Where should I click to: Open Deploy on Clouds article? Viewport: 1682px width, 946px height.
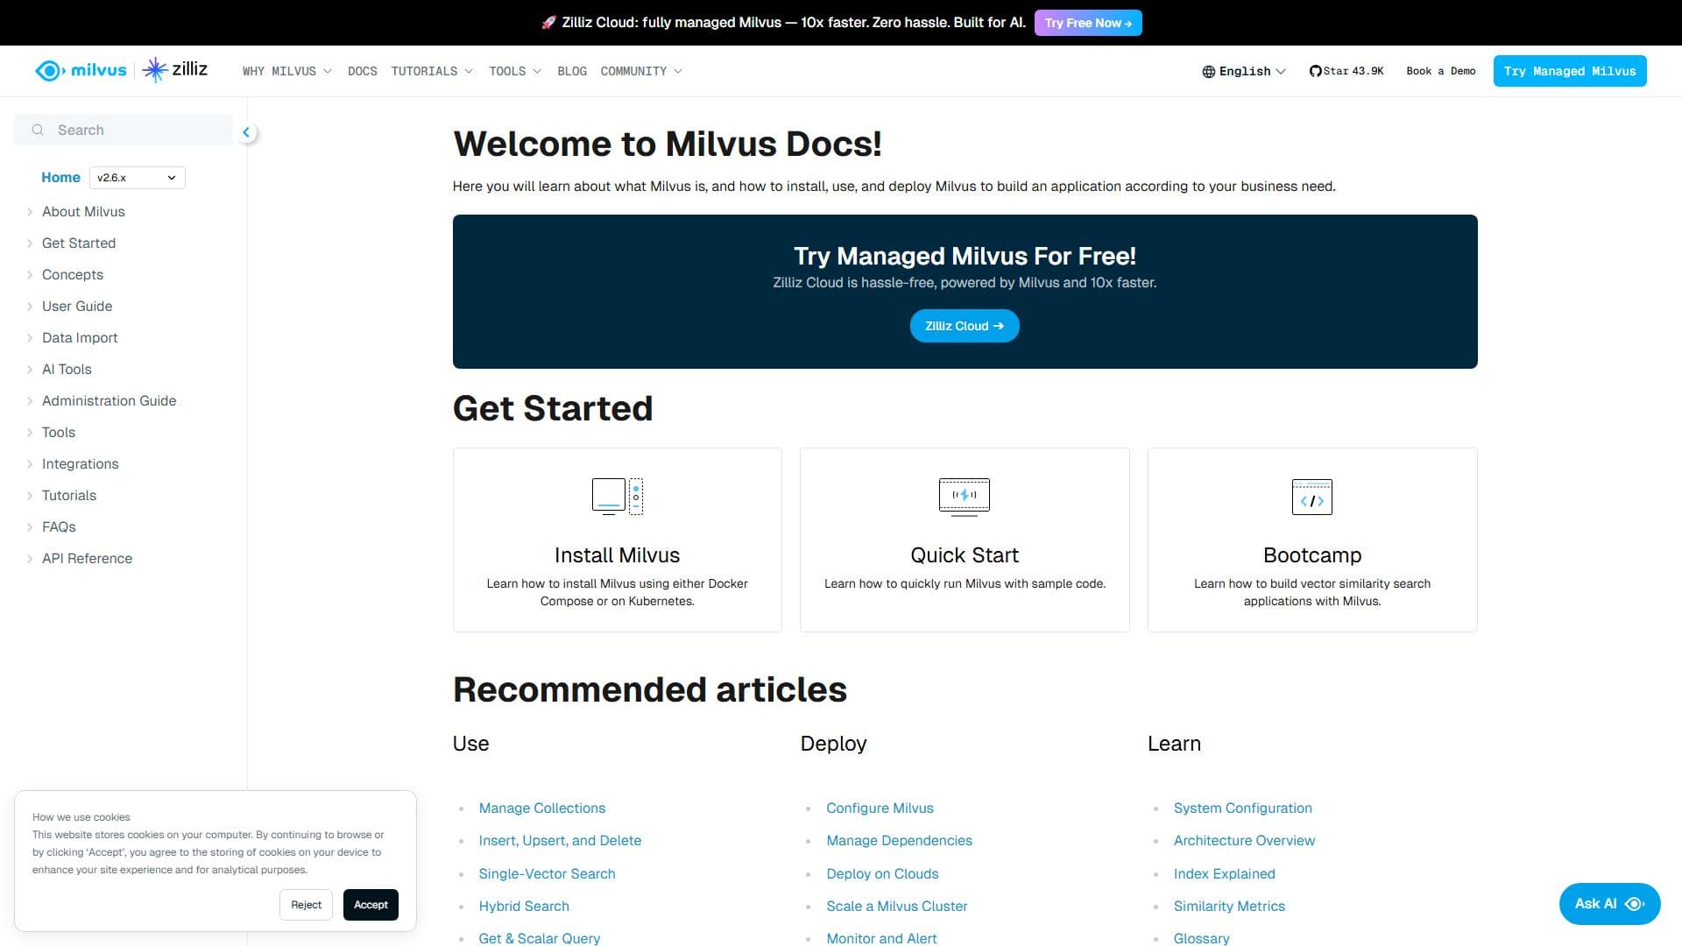pyautogui.click(x=882, y=874)
